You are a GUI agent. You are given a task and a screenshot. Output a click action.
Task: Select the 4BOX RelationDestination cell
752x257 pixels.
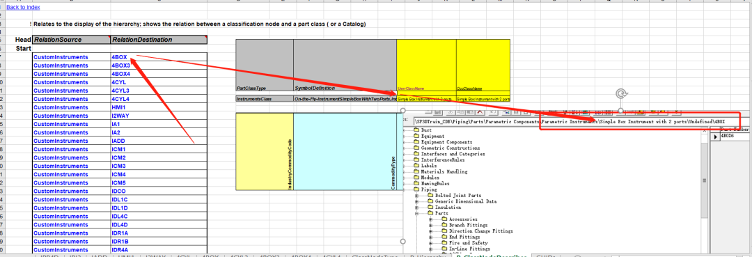pyautogui.click(x=159, y=57)
